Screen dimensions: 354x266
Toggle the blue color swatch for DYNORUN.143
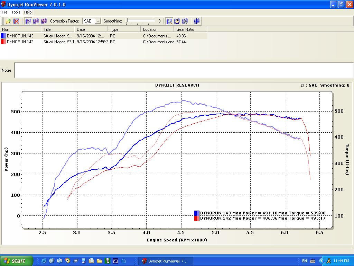3,37
